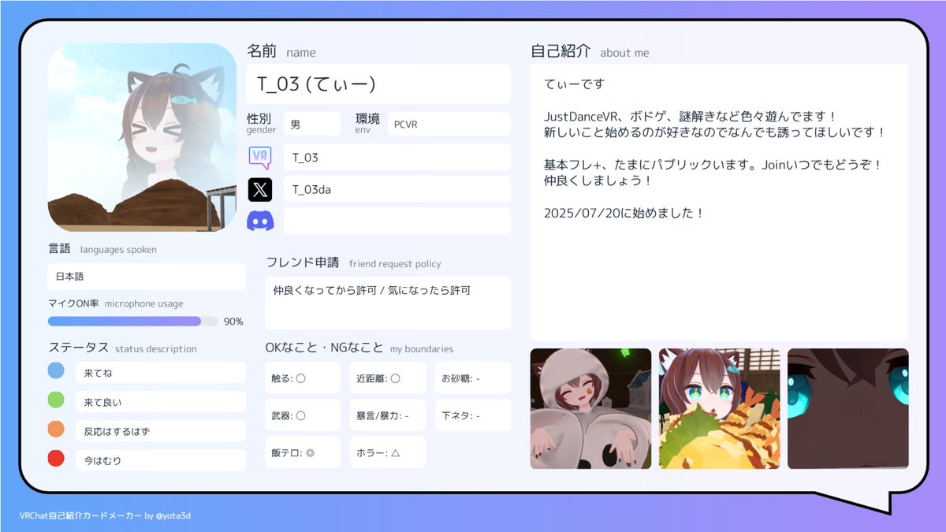Expand the 言語 languages field showing 日本語

pyautogui.click(x=146, y=277)
